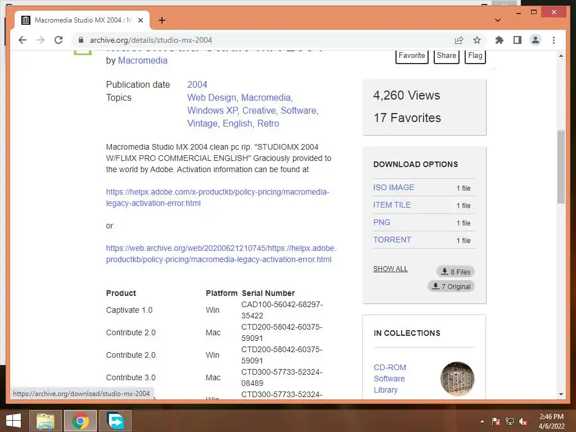Open the web.archive.org snapshot link

pyautogui.click(x=220, y=254)
